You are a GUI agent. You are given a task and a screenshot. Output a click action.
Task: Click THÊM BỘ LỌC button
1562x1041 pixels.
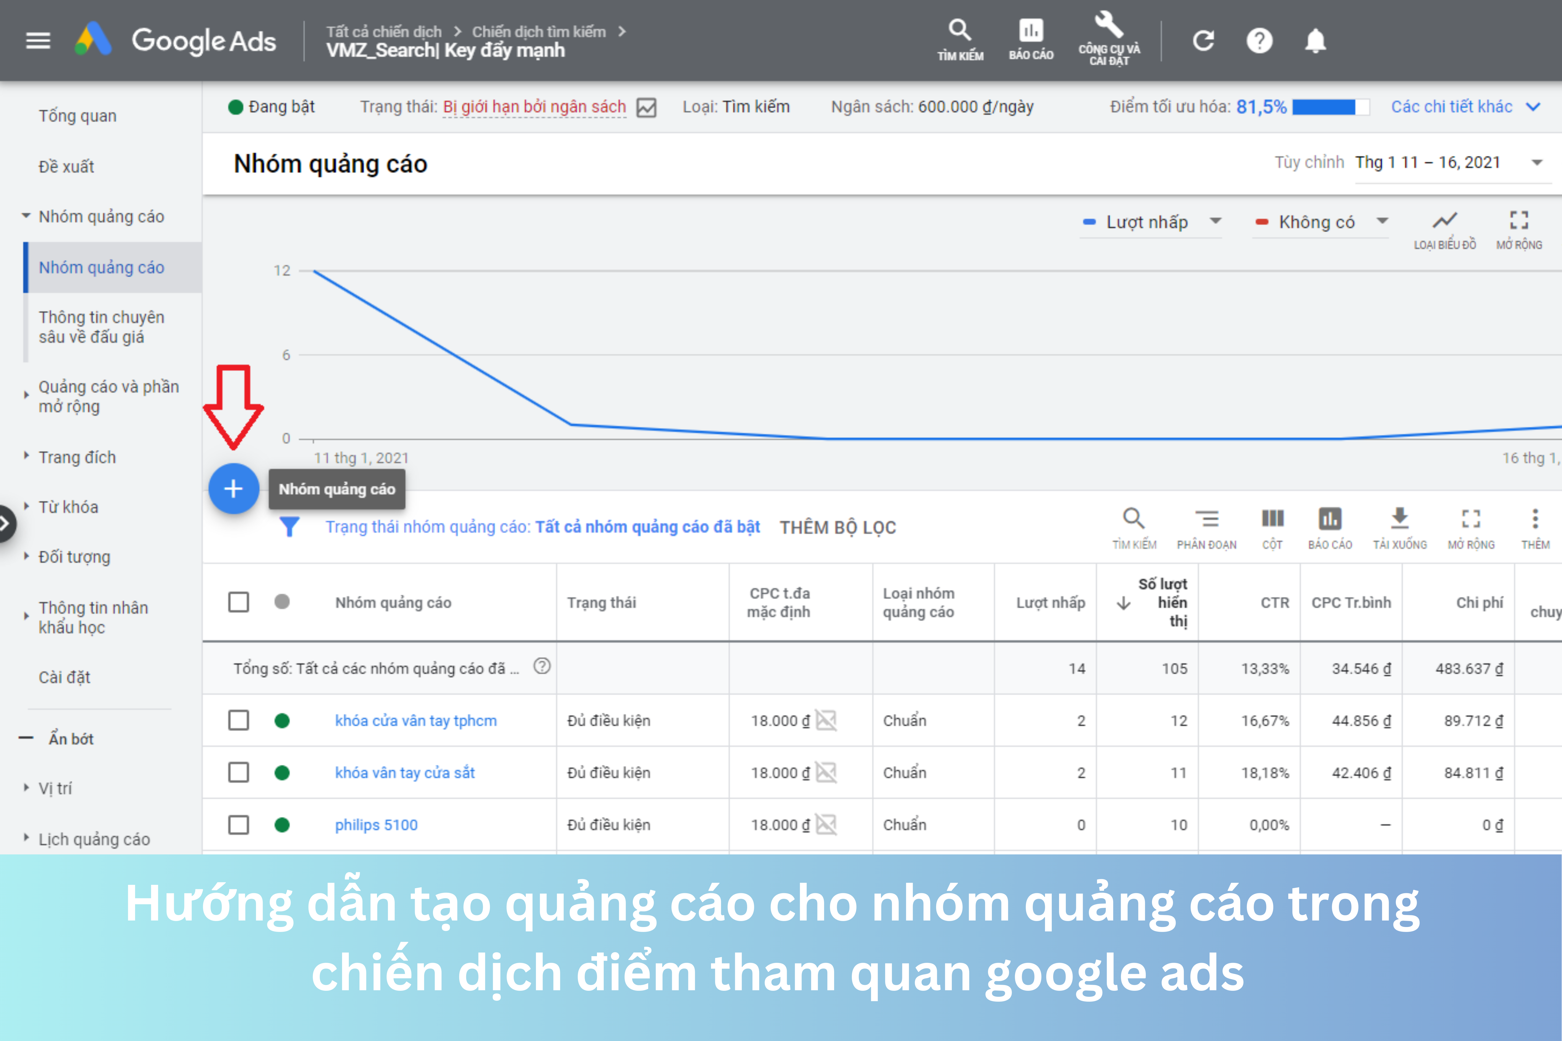(837, 527)
